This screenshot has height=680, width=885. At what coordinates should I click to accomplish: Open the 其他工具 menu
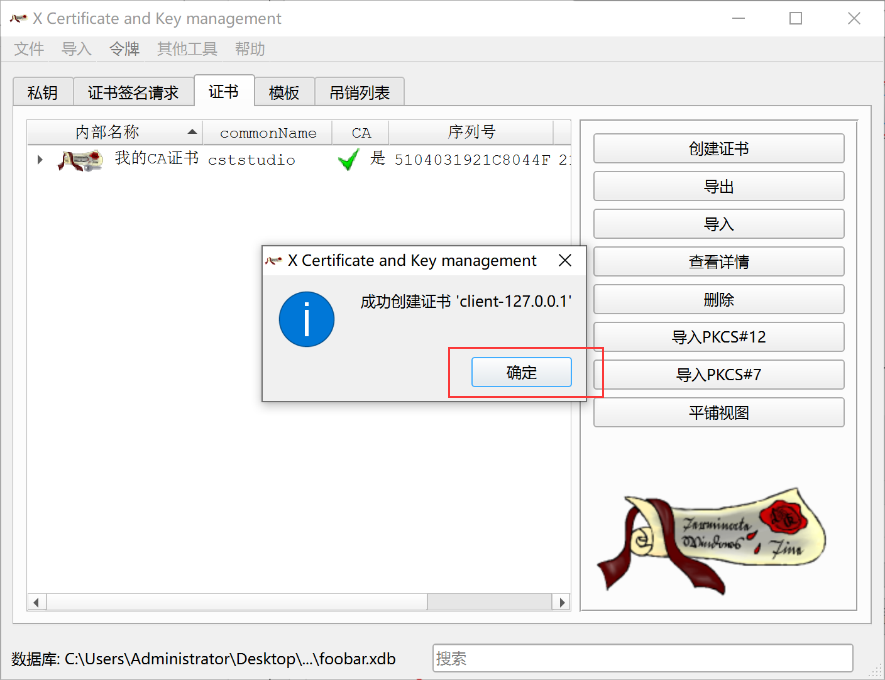click(187, 49)
